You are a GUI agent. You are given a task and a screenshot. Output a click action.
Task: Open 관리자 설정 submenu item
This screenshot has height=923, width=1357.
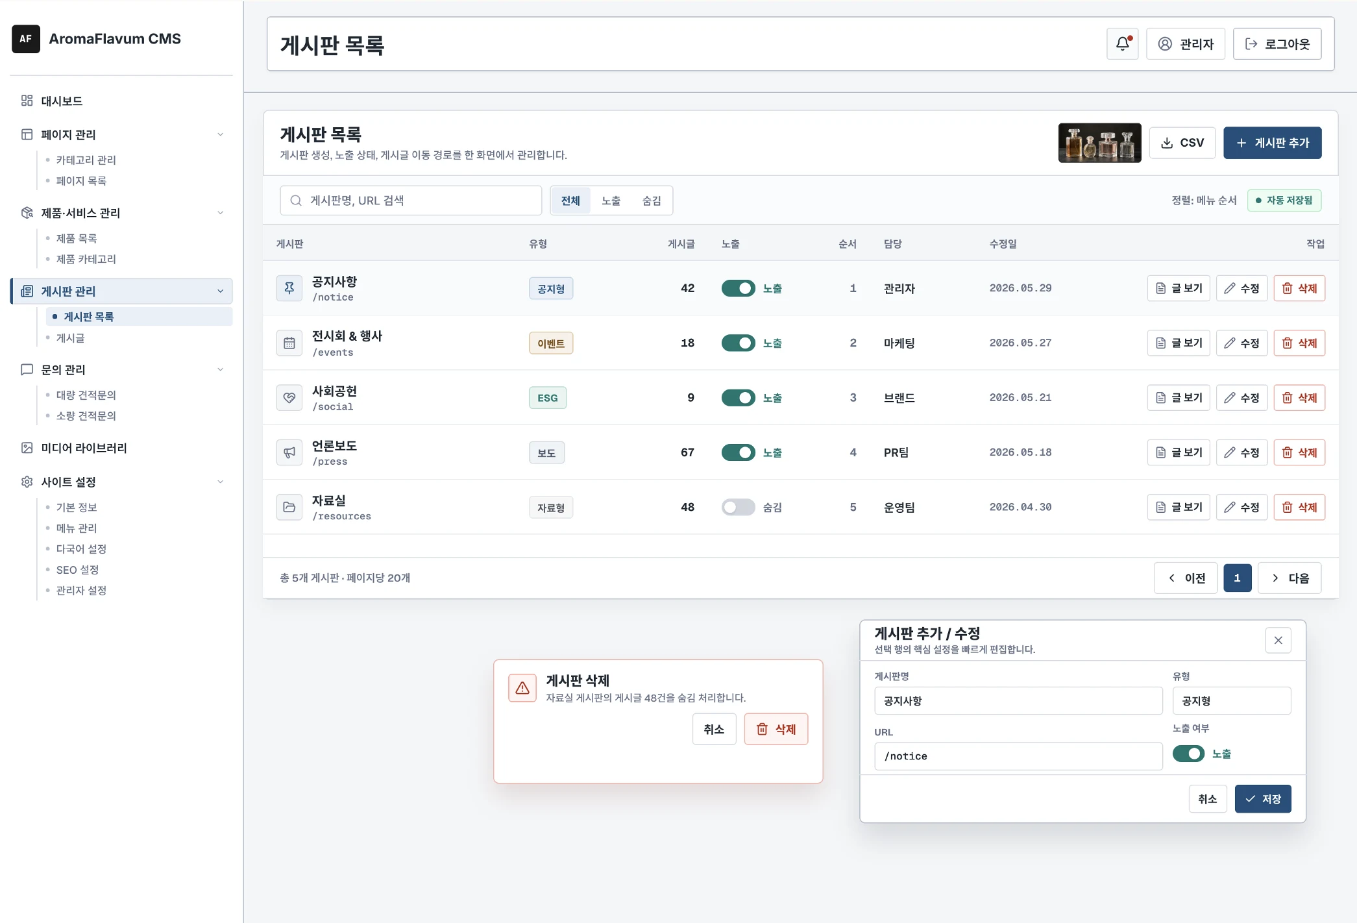[x=81, y=590]
